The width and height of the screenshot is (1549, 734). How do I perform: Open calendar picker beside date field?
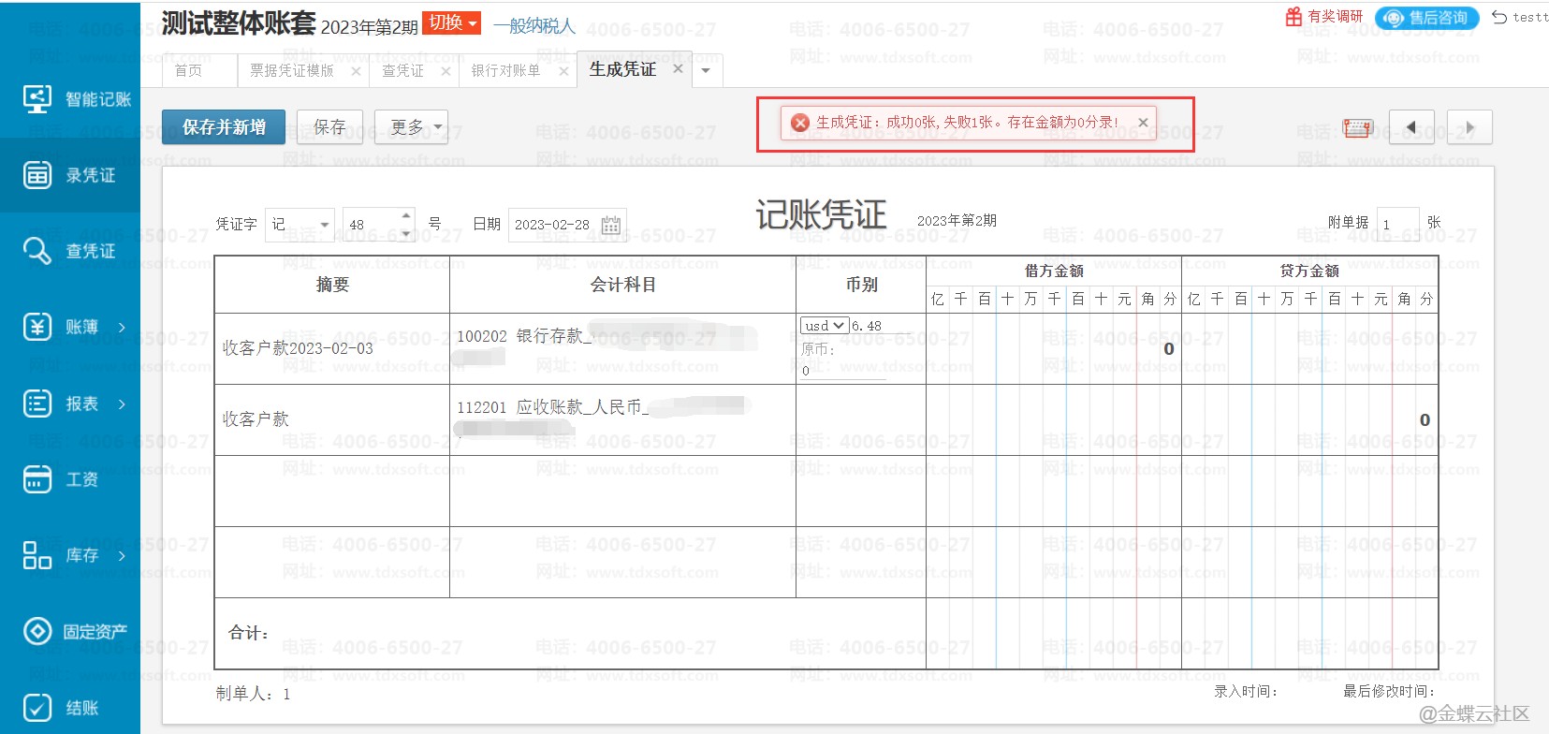click(x=611, y=225)
